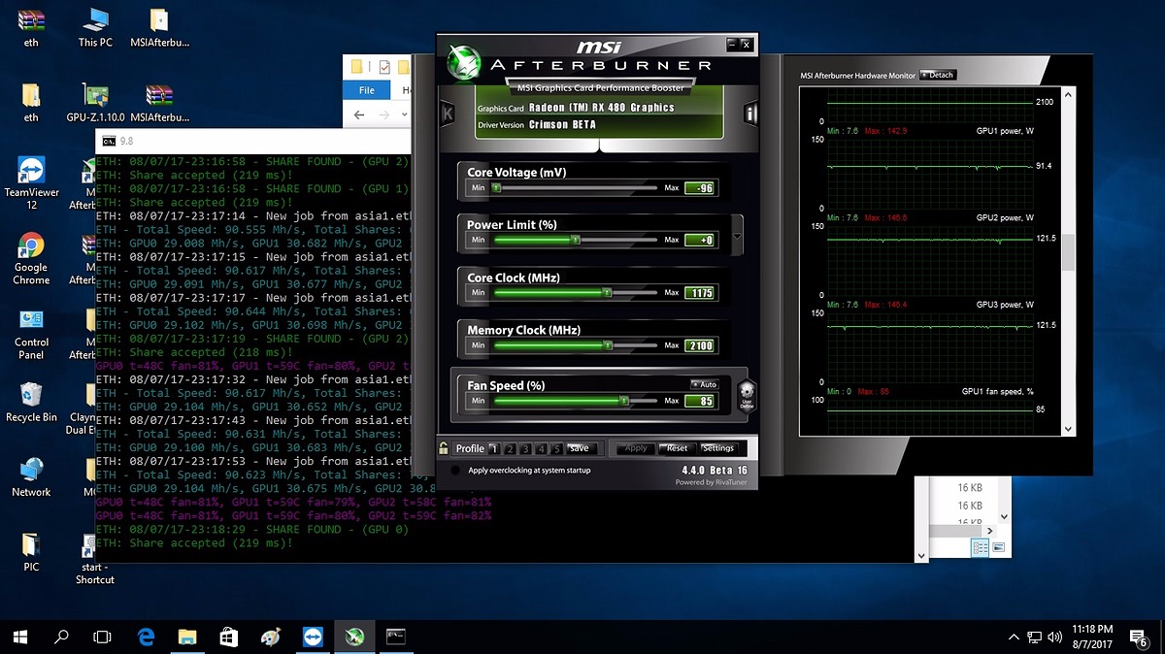This screenshot has width=1165, height=654.
Task: Open the start - Shortcut icon
Action: (94, 561)
